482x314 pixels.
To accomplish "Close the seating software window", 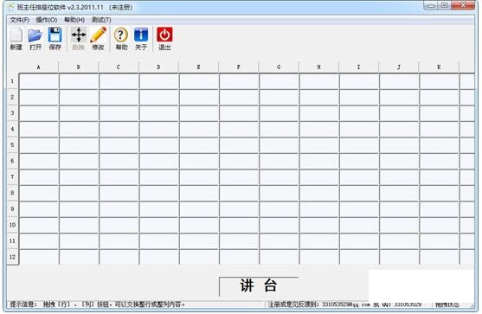I will 463,5.
